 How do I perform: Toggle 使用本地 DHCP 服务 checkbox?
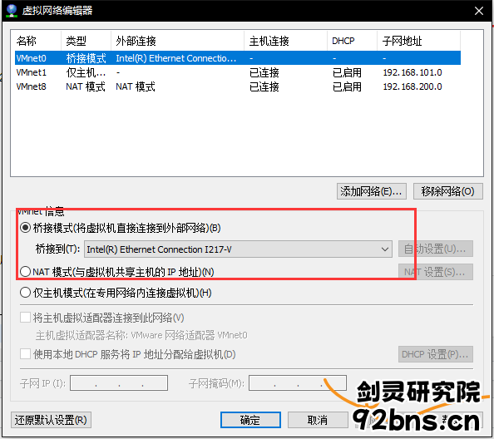[x=25, y=354]
